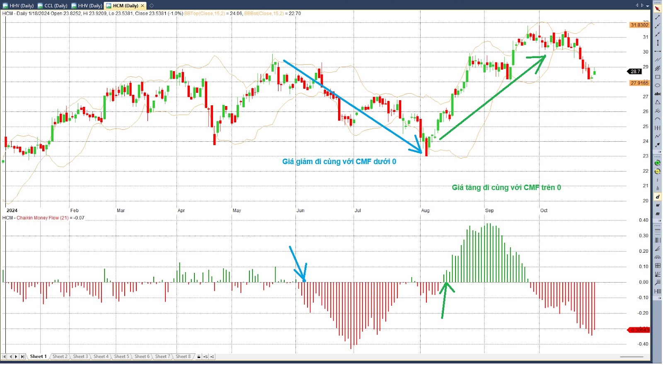Expand the interval toolbar overflow

tap(660, 221)
